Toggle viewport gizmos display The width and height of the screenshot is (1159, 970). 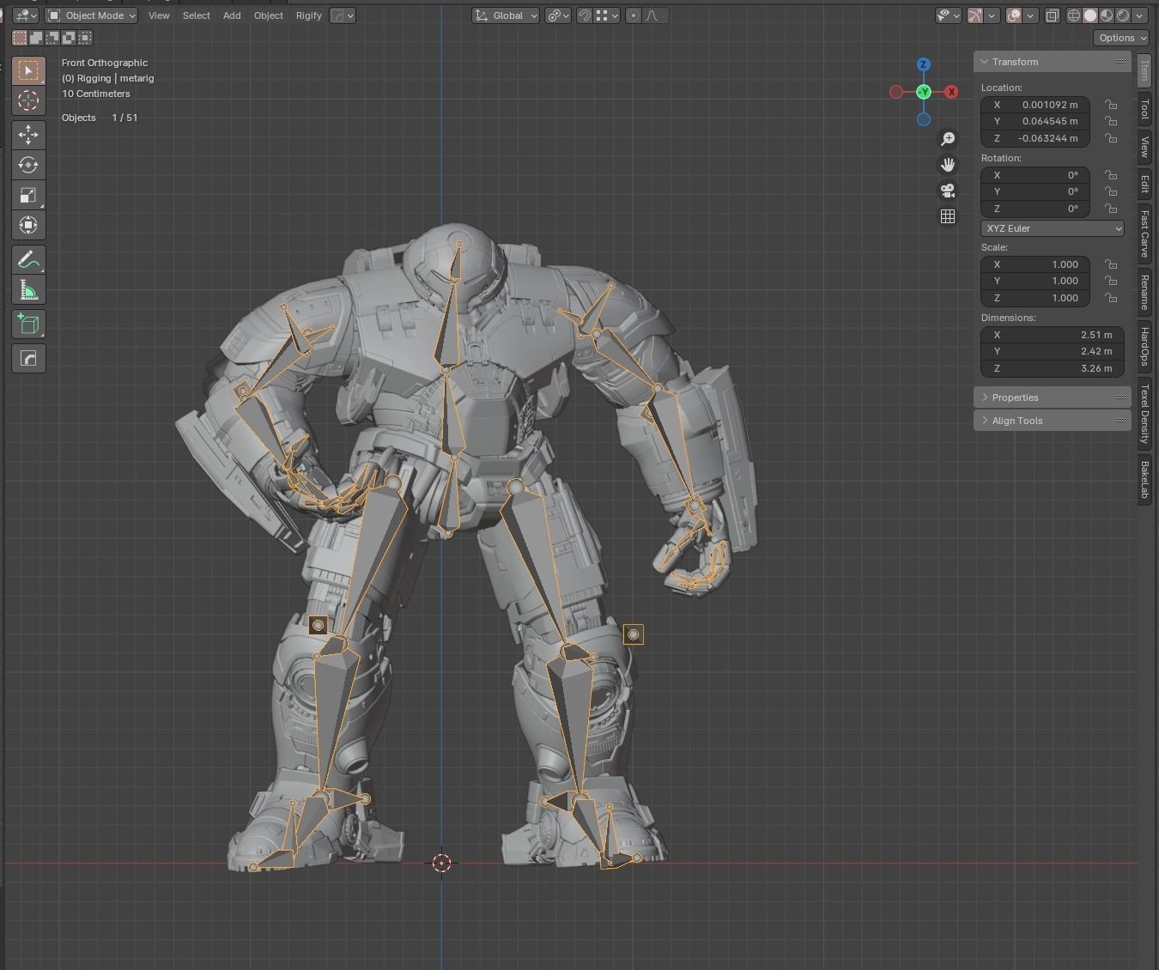click(975, 15)
